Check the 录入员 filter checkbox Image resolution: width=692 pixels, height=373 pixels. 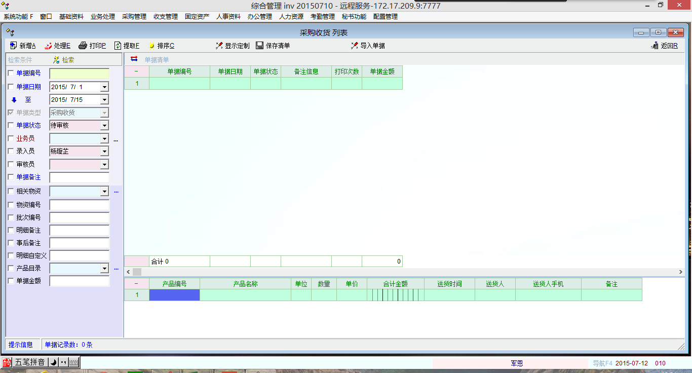(11, 151)
